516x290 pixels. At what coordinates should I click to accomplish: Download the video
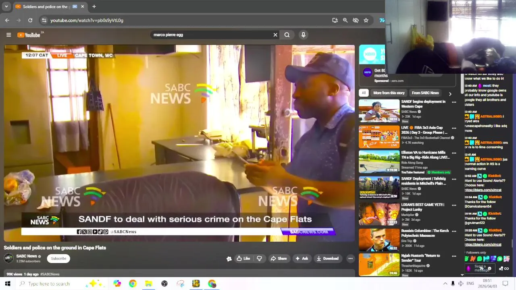click(x=327, y=259)
